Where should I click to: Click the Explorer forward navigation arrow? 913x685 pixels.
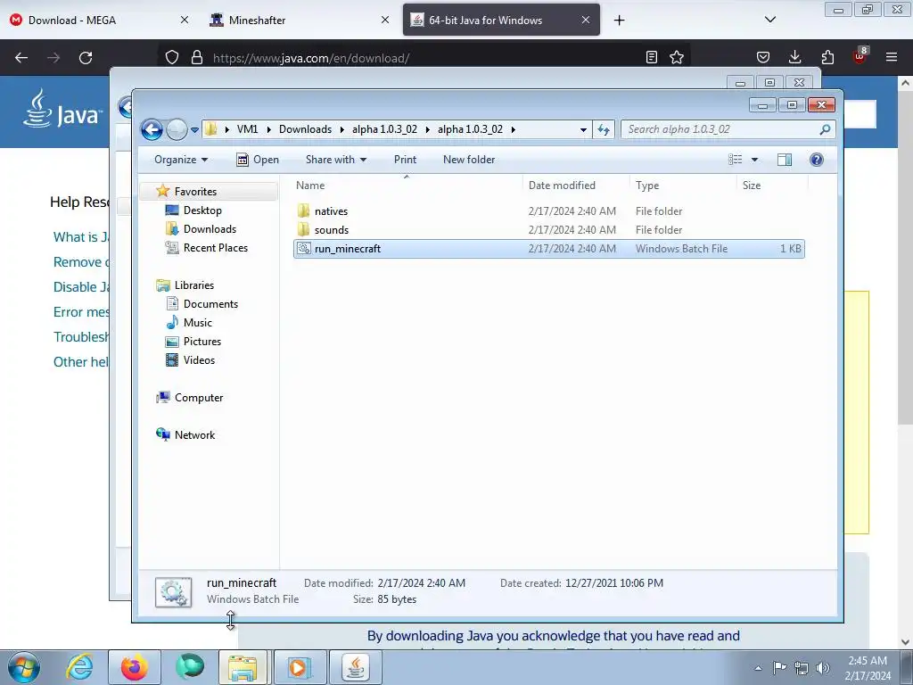pos(177,129)
